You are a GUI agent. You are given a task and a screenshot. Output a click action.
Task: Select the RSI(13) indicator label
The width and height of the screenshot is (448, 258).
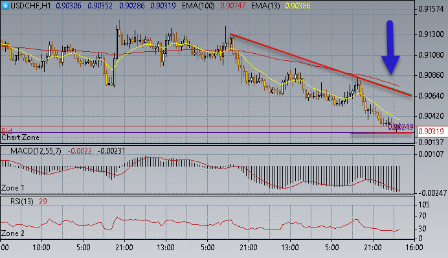click(x=22, y=202)
